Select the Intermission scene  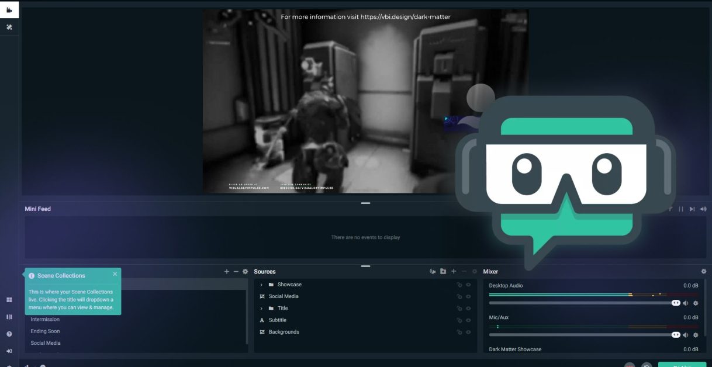[x=45, y=320]
